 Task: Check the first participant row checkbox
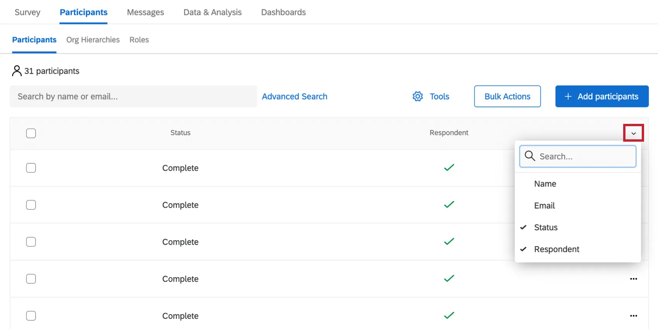tap(31, 168)
